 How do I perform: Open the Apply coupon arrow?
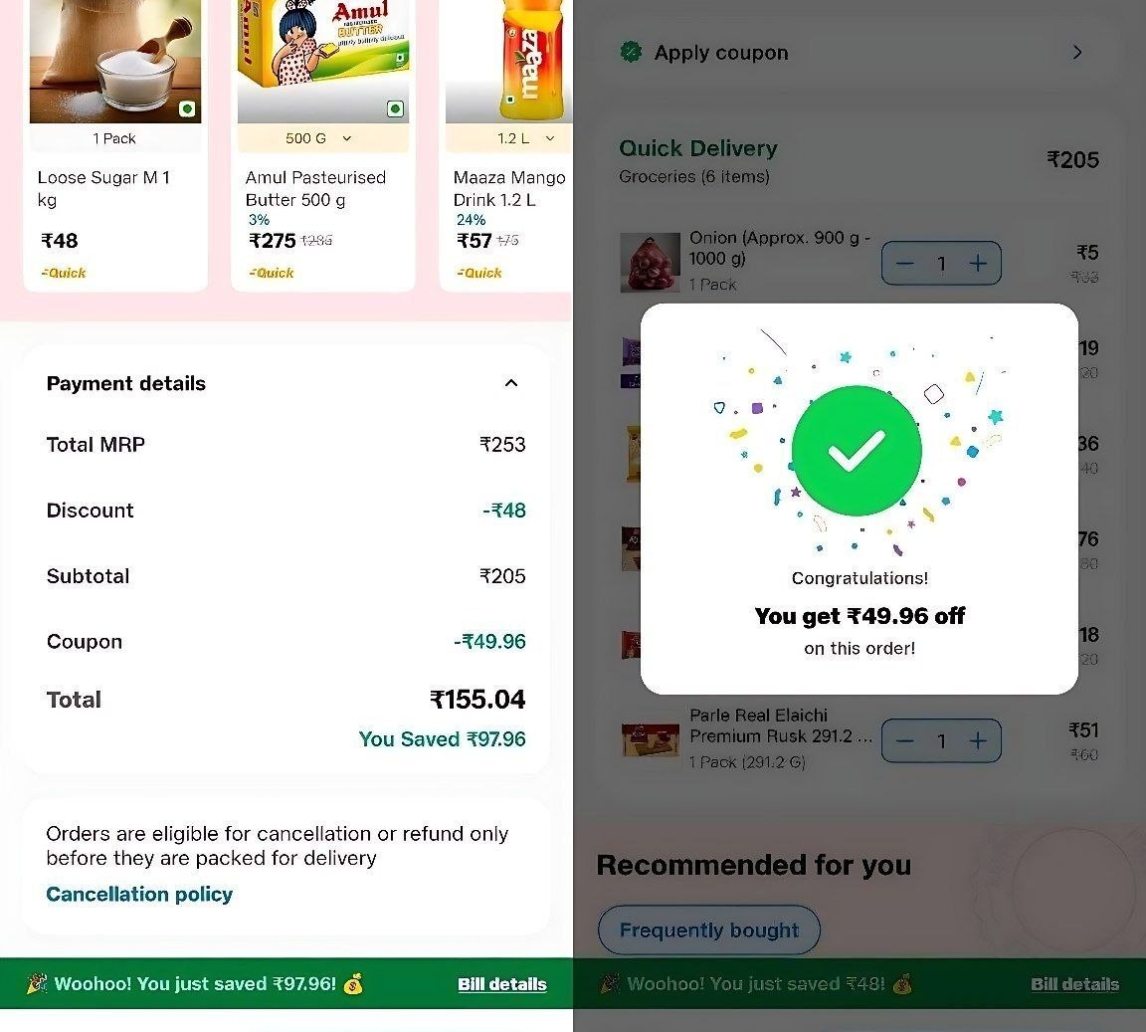(1077, 53)
